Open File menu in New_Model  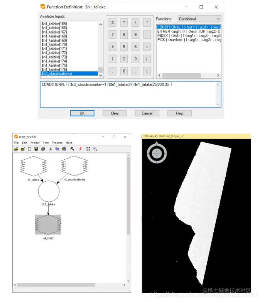(x=16, y=143)
